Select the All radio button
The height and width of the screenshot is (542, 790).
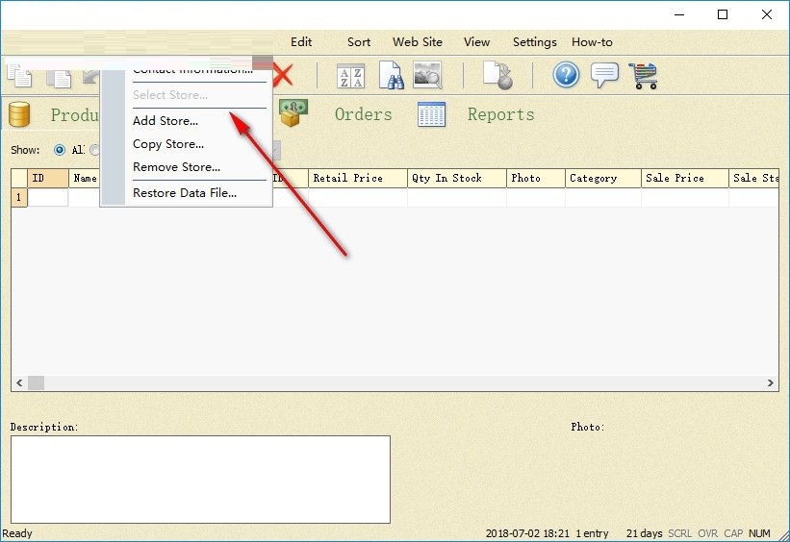[x=60, y=150]
